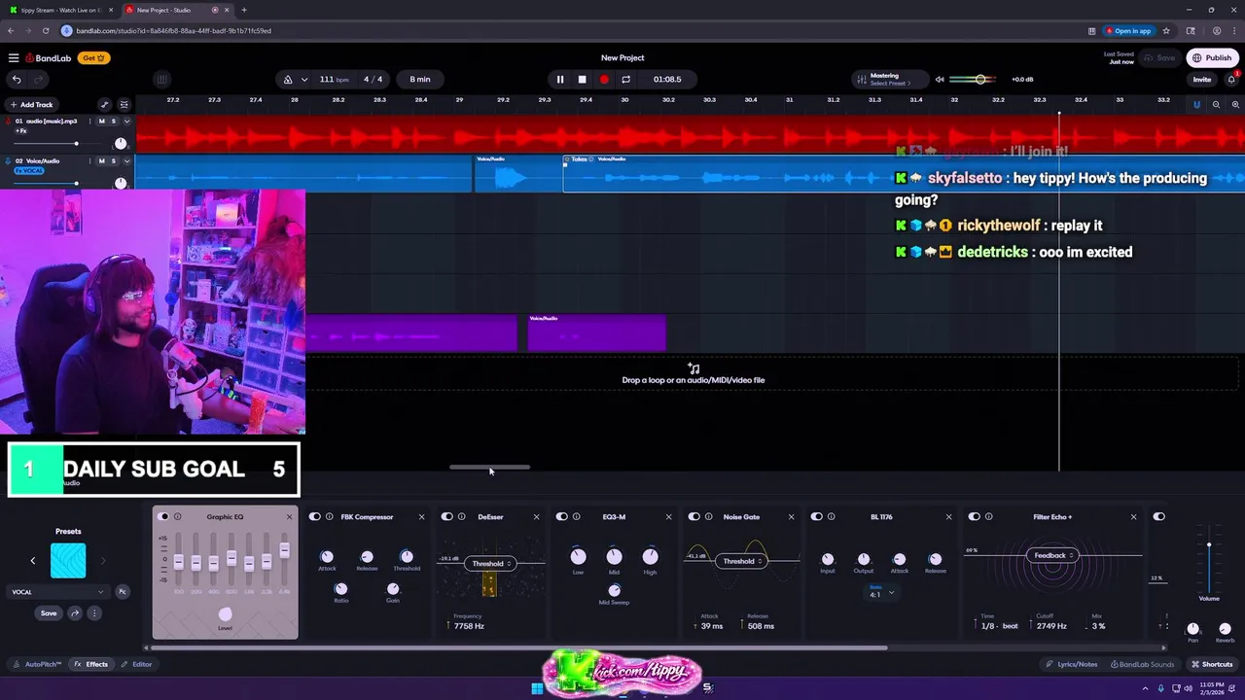Click the Fx bypass icon beside VOCAL
This screenshot has height=700, width=1245.
pyautogui.click(x=123, y=592)
